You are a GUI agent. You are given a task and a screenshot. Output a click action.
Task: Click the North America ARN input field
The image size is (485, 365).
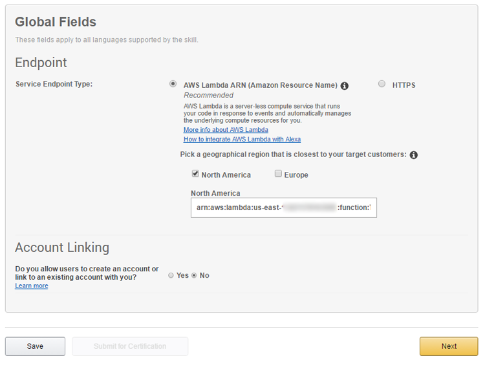[283, 207]
